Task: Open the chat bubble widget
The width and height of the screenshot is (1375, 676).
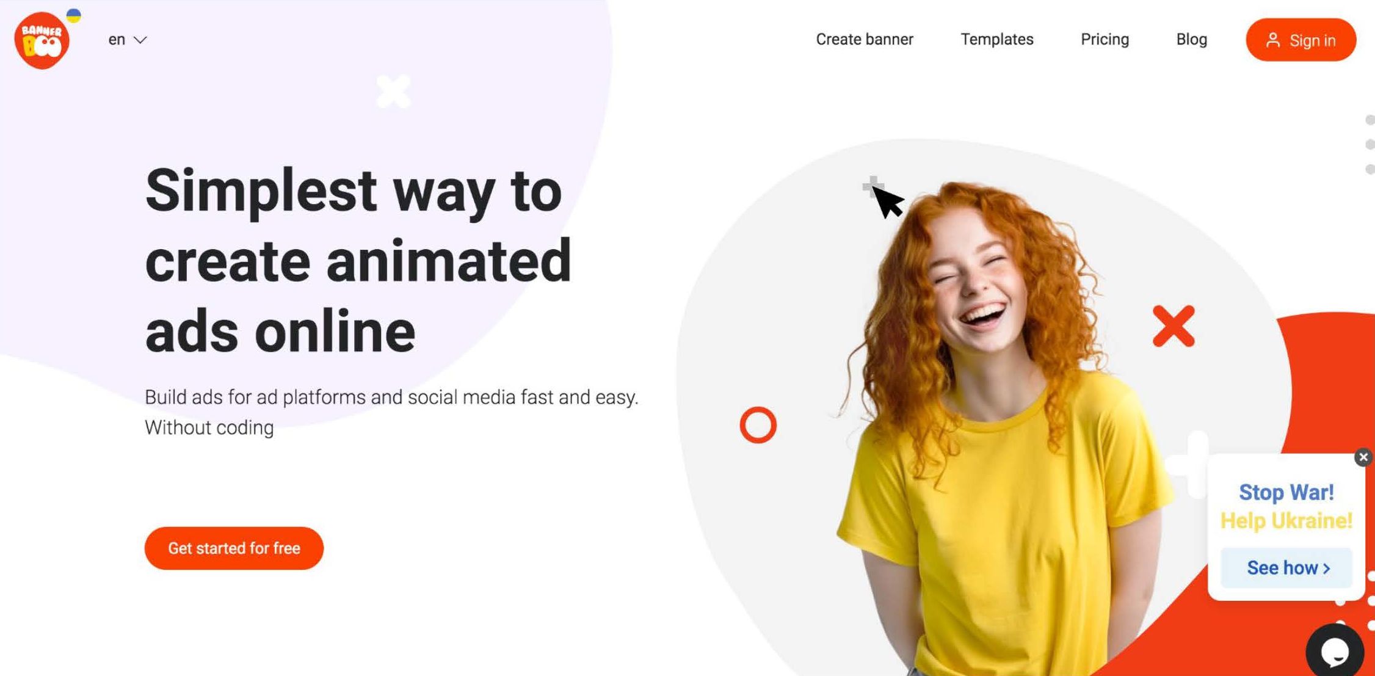Action: tap(1335, 652)
